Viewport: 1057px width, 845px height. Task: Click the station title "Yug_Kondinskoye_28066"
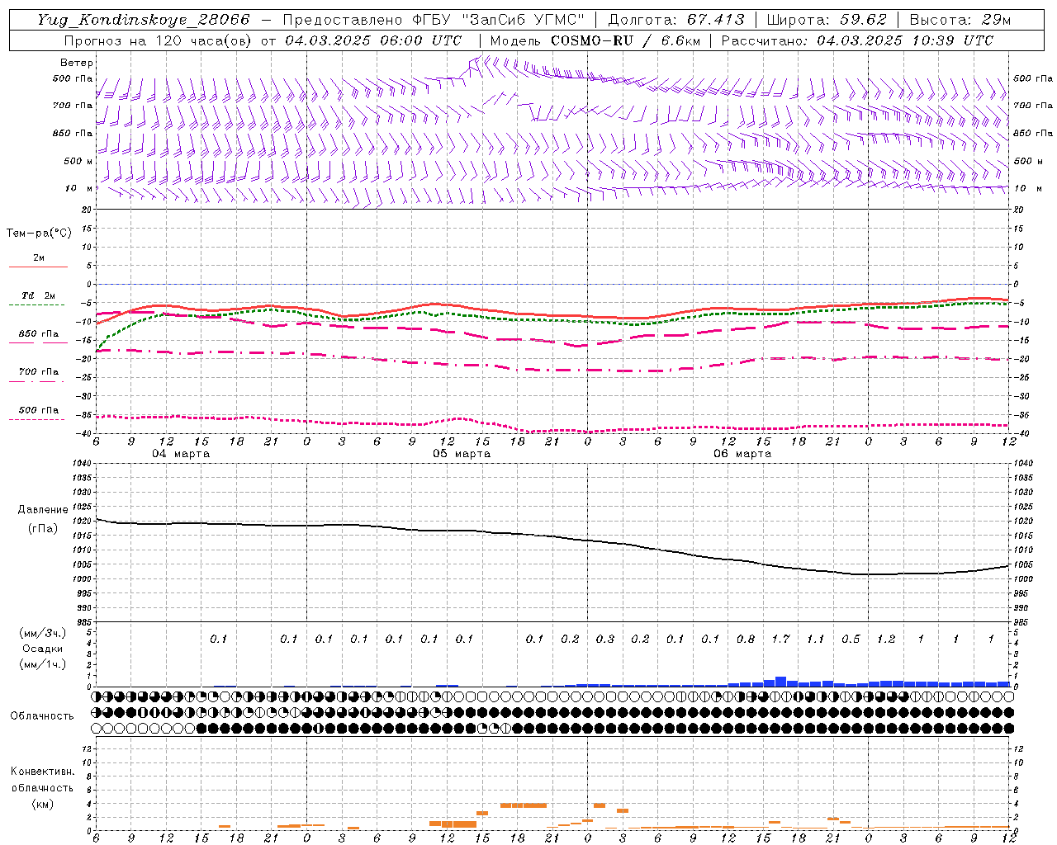pos(143,20)
